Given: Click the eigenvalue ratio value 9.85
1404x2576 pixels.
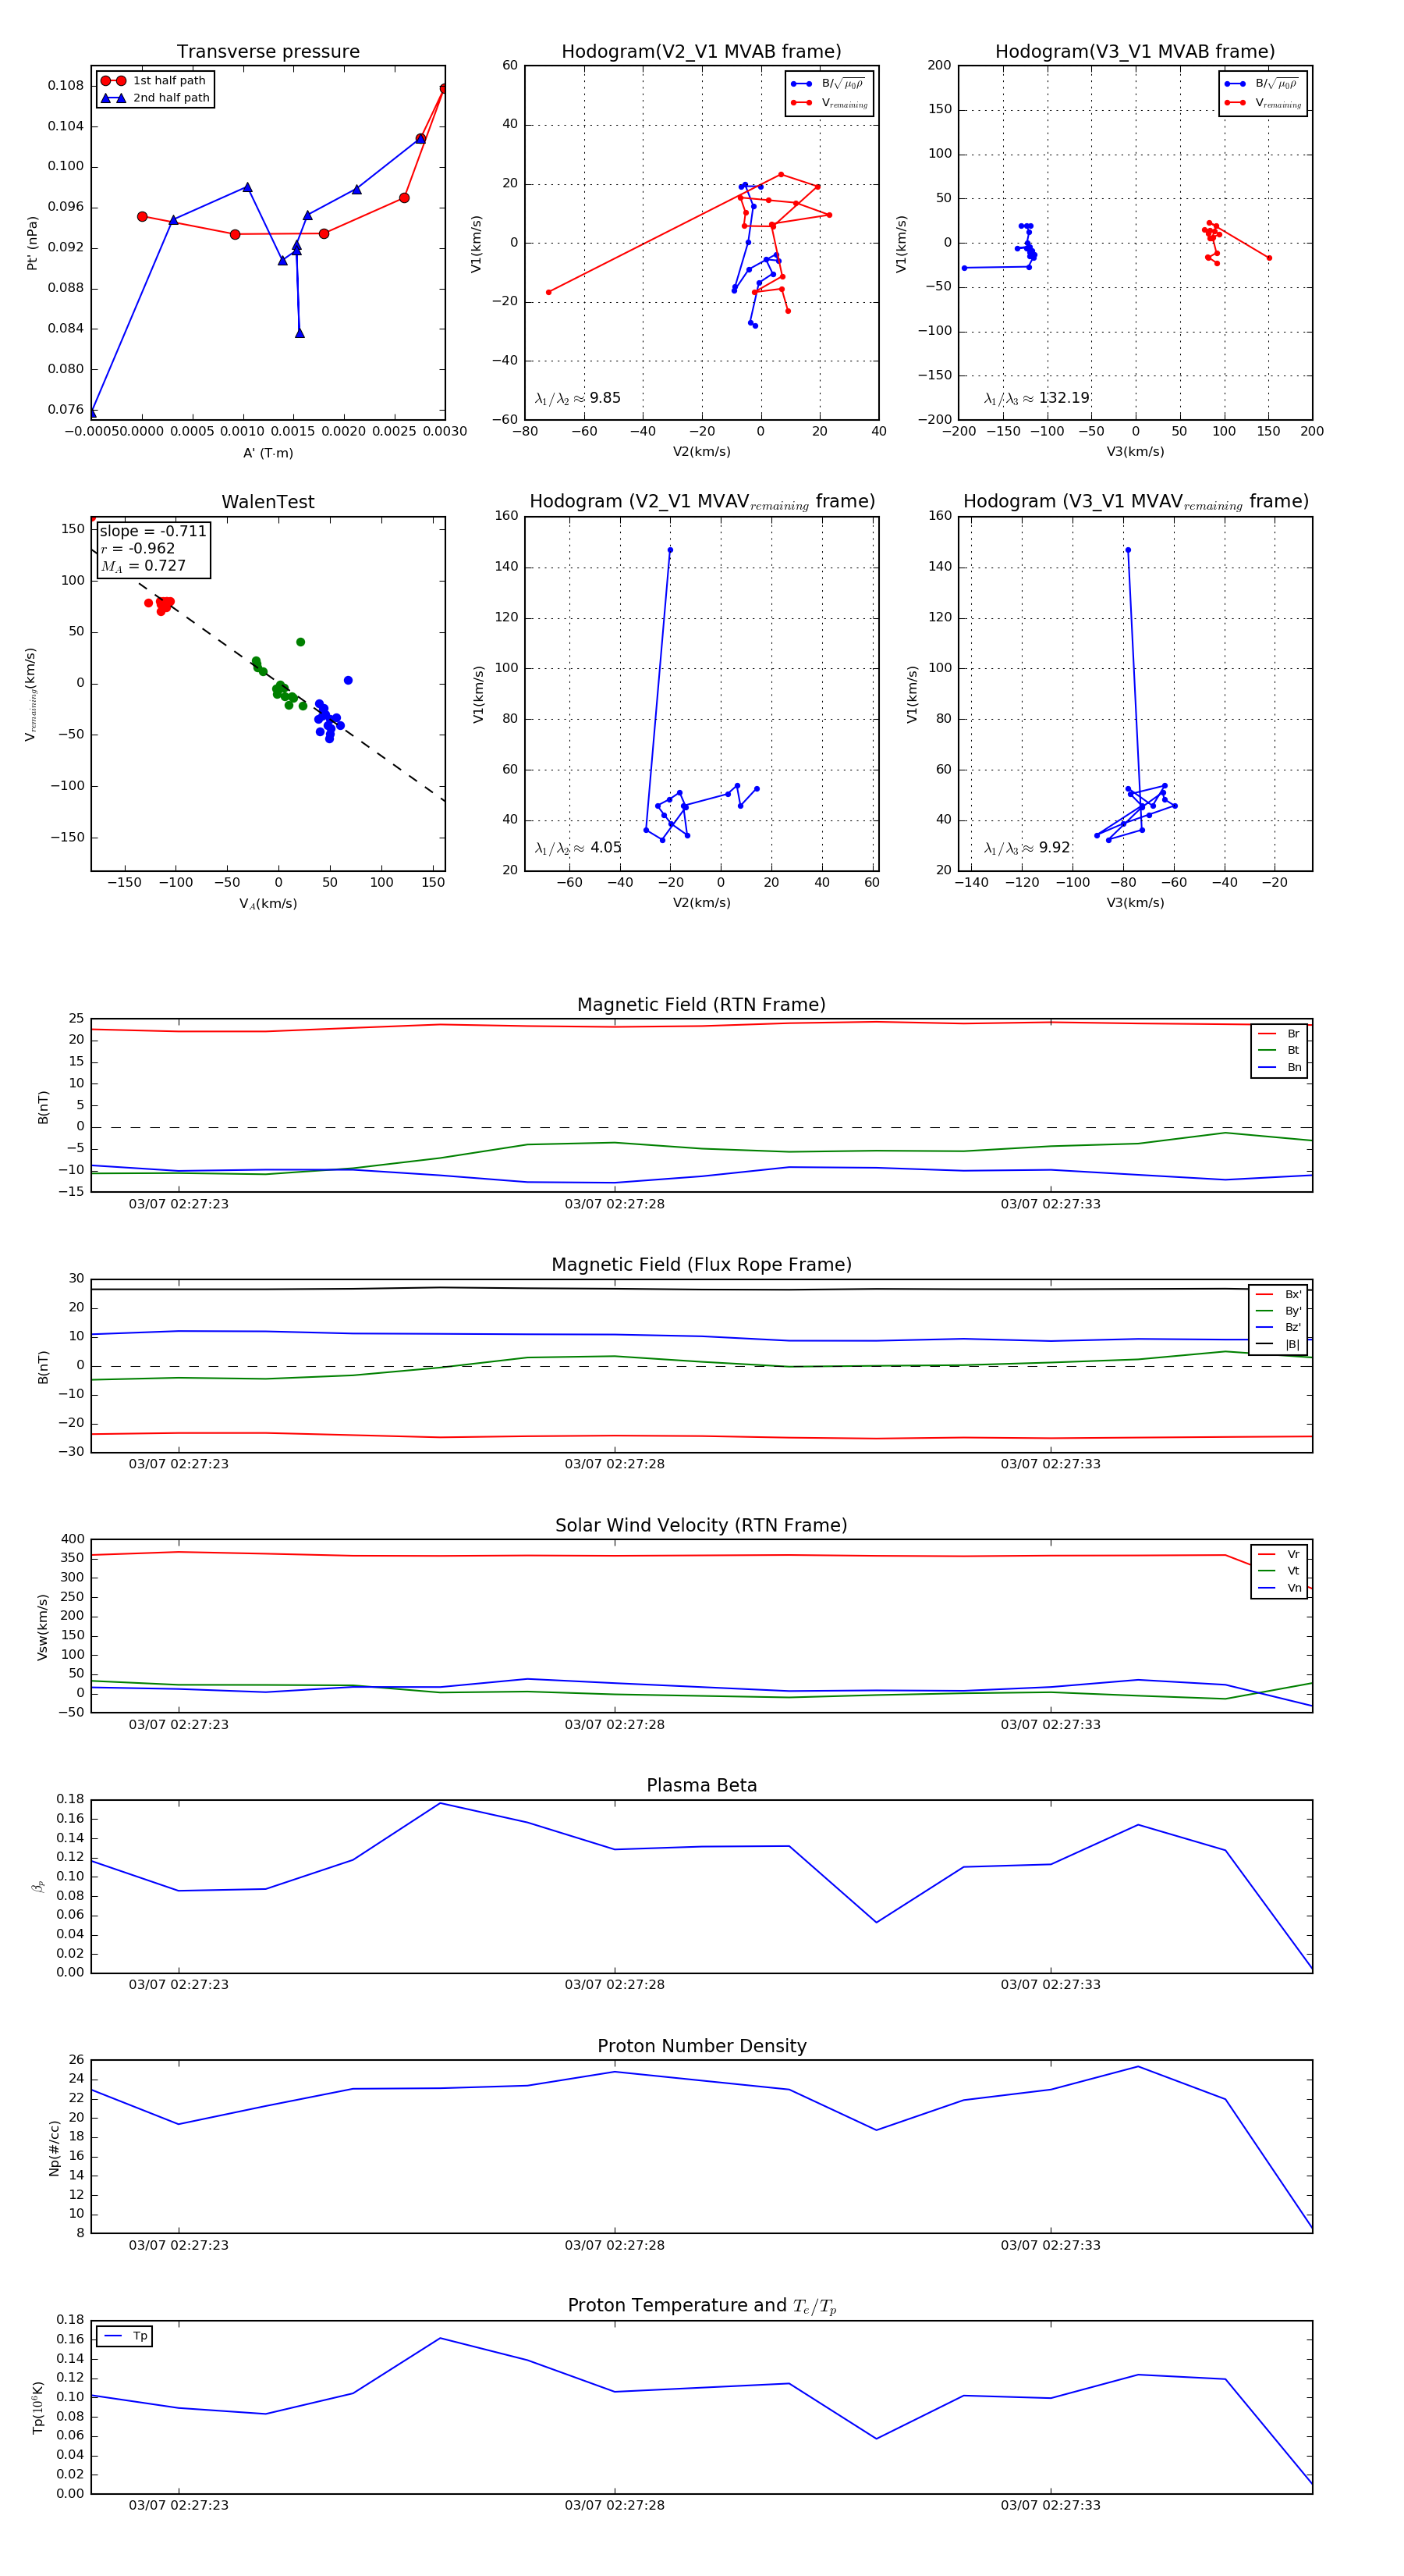Looking at the screenshot, I should 604,398.
